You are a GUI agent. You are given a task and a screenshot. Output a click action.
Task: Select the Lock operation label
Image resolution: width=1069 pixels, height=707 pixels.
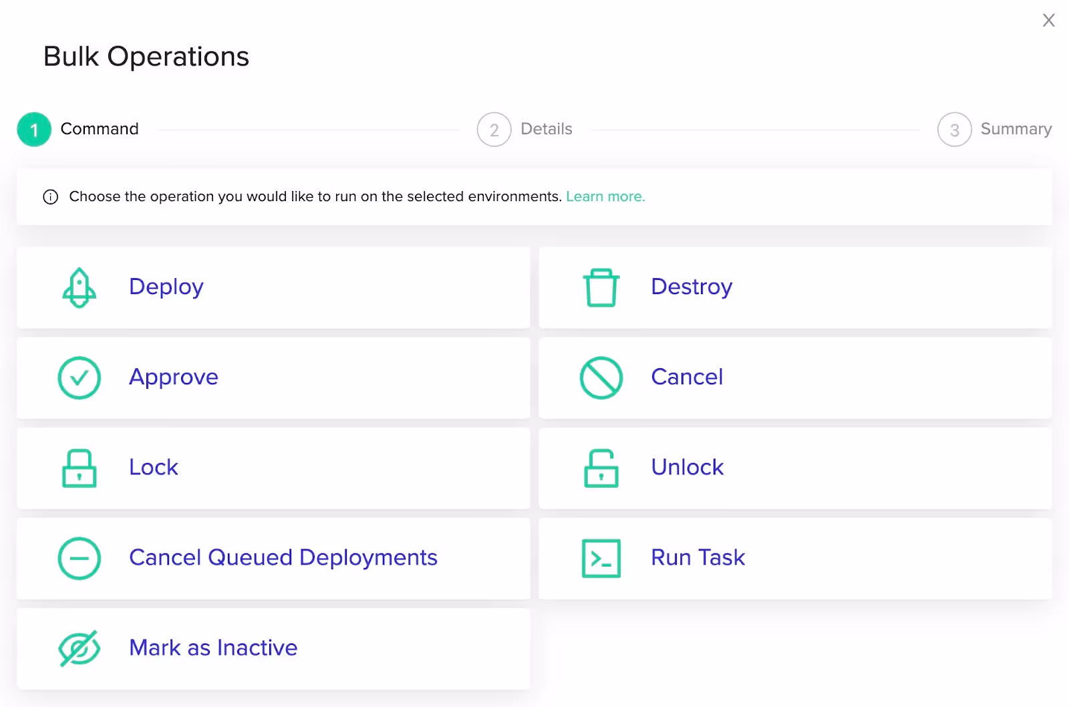pyautogui.click(x=154, y=467)
